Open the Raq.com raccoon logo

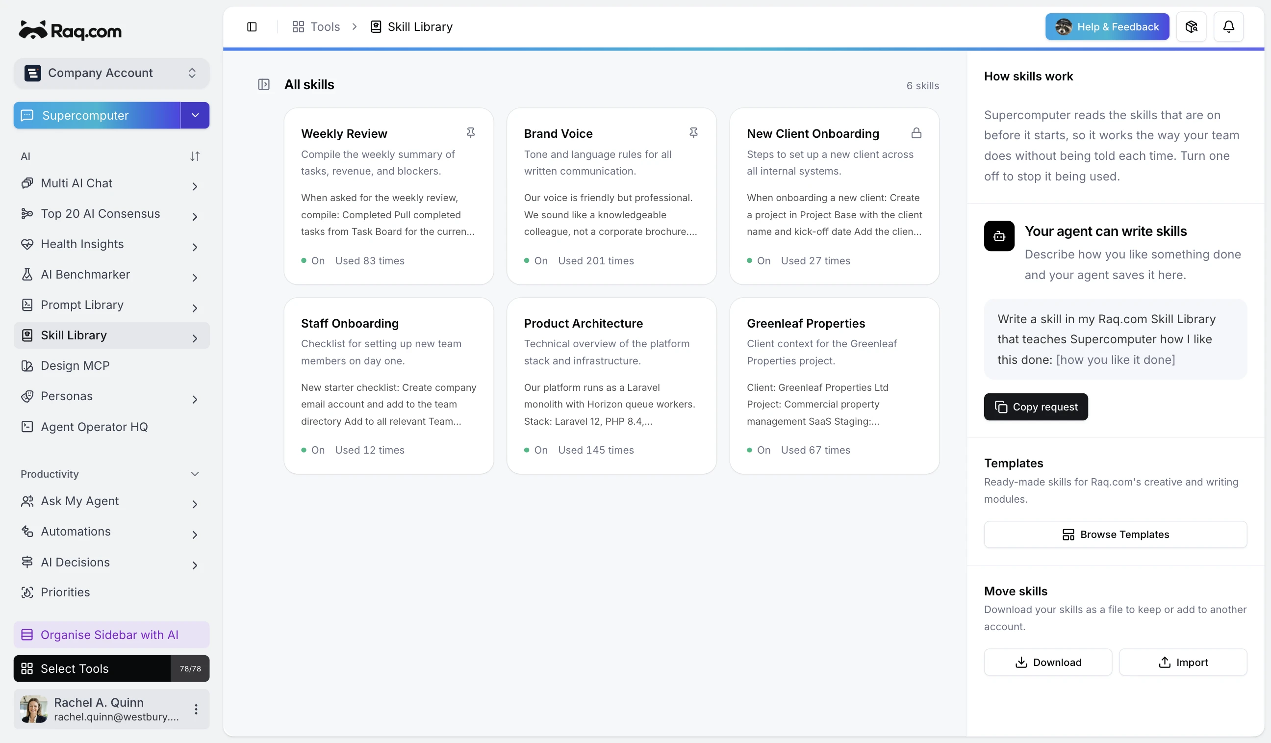[70, 31]
